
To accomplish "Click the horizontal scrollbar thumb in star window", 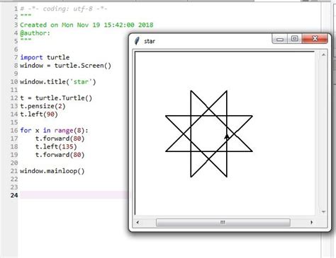I will click(223, 223).
